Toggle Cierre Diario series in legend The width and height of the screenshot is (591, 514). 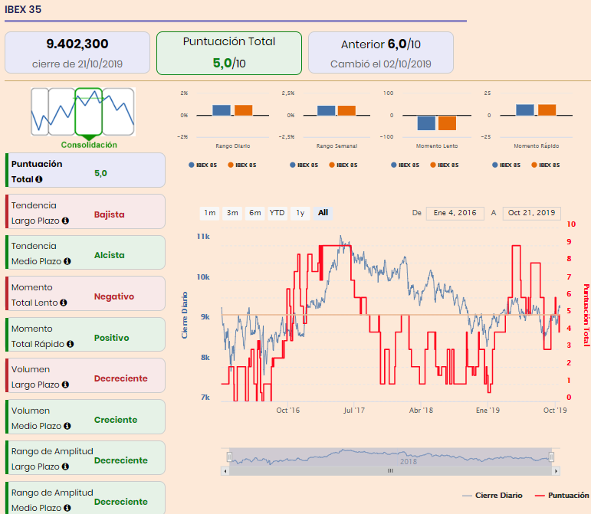pos(492,496)
